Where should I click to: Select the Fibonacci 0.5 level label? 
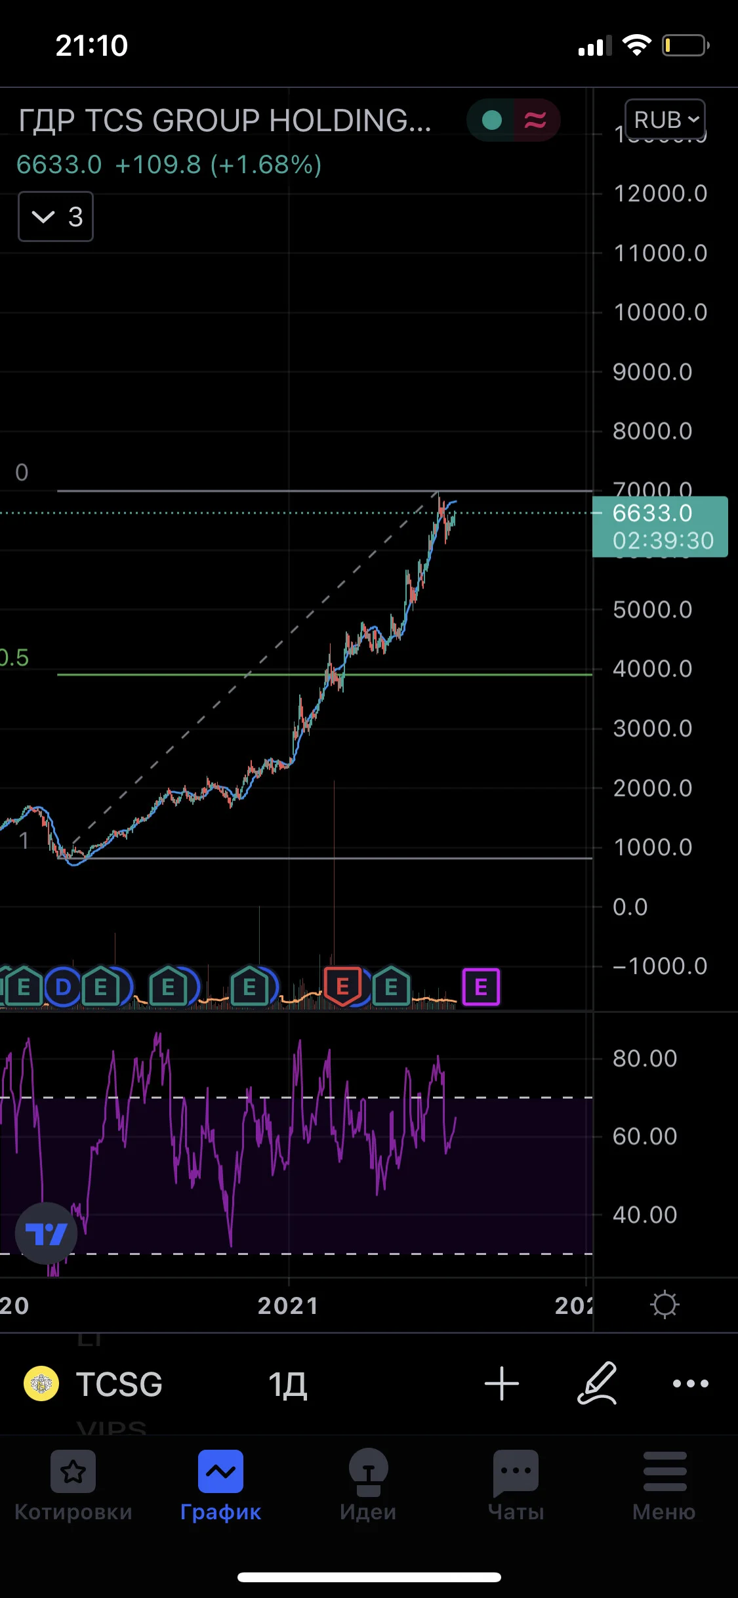[x=13, y=657]
